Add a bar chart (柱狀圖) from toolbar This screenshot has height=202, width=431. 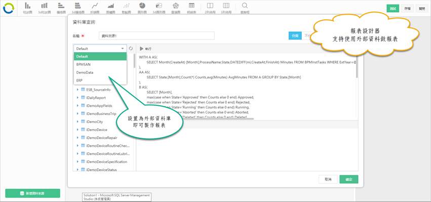click(27, 8)
